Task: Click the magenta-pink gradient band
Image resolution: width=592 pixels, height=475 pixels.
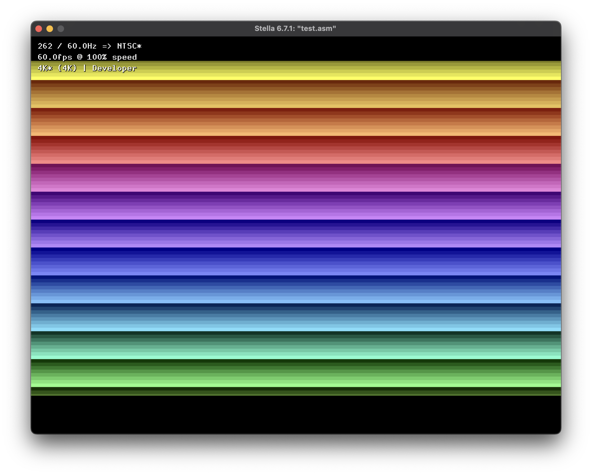Action: (296, 178)
